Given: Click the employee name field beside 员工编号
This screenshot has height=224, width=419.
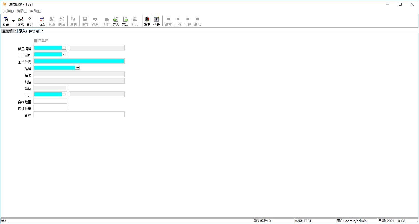Looking at the screenshot, I should click(97, 48).
